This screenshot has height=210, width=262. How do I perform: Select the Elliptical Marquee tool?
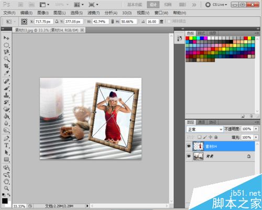coord(6,45)
